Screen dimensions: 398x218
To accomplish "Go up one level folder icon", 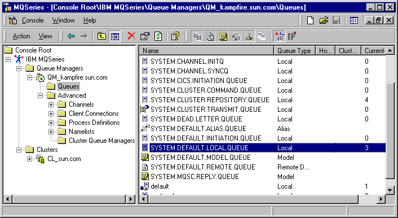I will 102,36.
